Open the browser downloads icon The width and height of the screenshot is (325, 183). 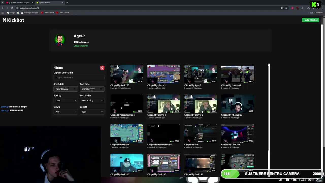pyautogui.click(x=308, y=8)
